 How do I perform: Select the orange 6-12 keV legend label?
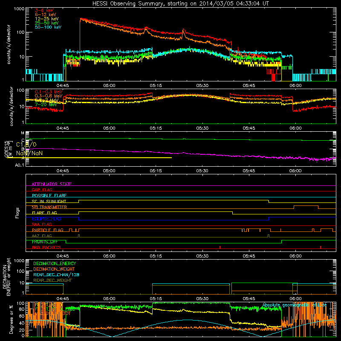tap(46, 14)
